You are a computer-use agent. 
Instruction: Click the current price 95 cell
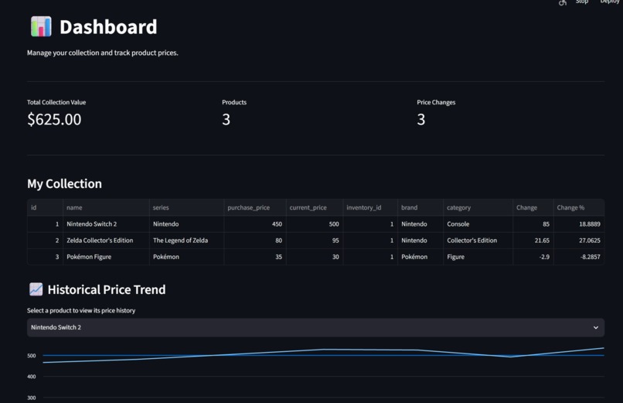pyautogui.click(x=315, y=241)
